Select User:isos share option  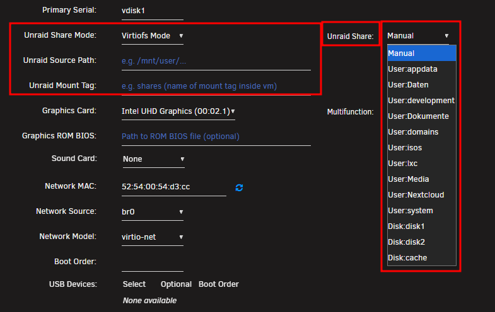coord(421,148)
